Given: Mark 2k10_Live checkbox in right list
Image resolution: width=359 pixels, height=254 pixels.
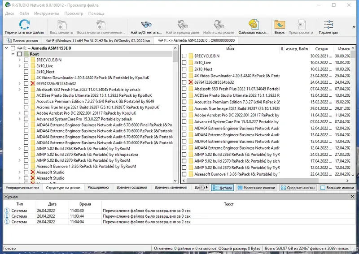Looking at the screenshot, I should (x=184, y=63).
